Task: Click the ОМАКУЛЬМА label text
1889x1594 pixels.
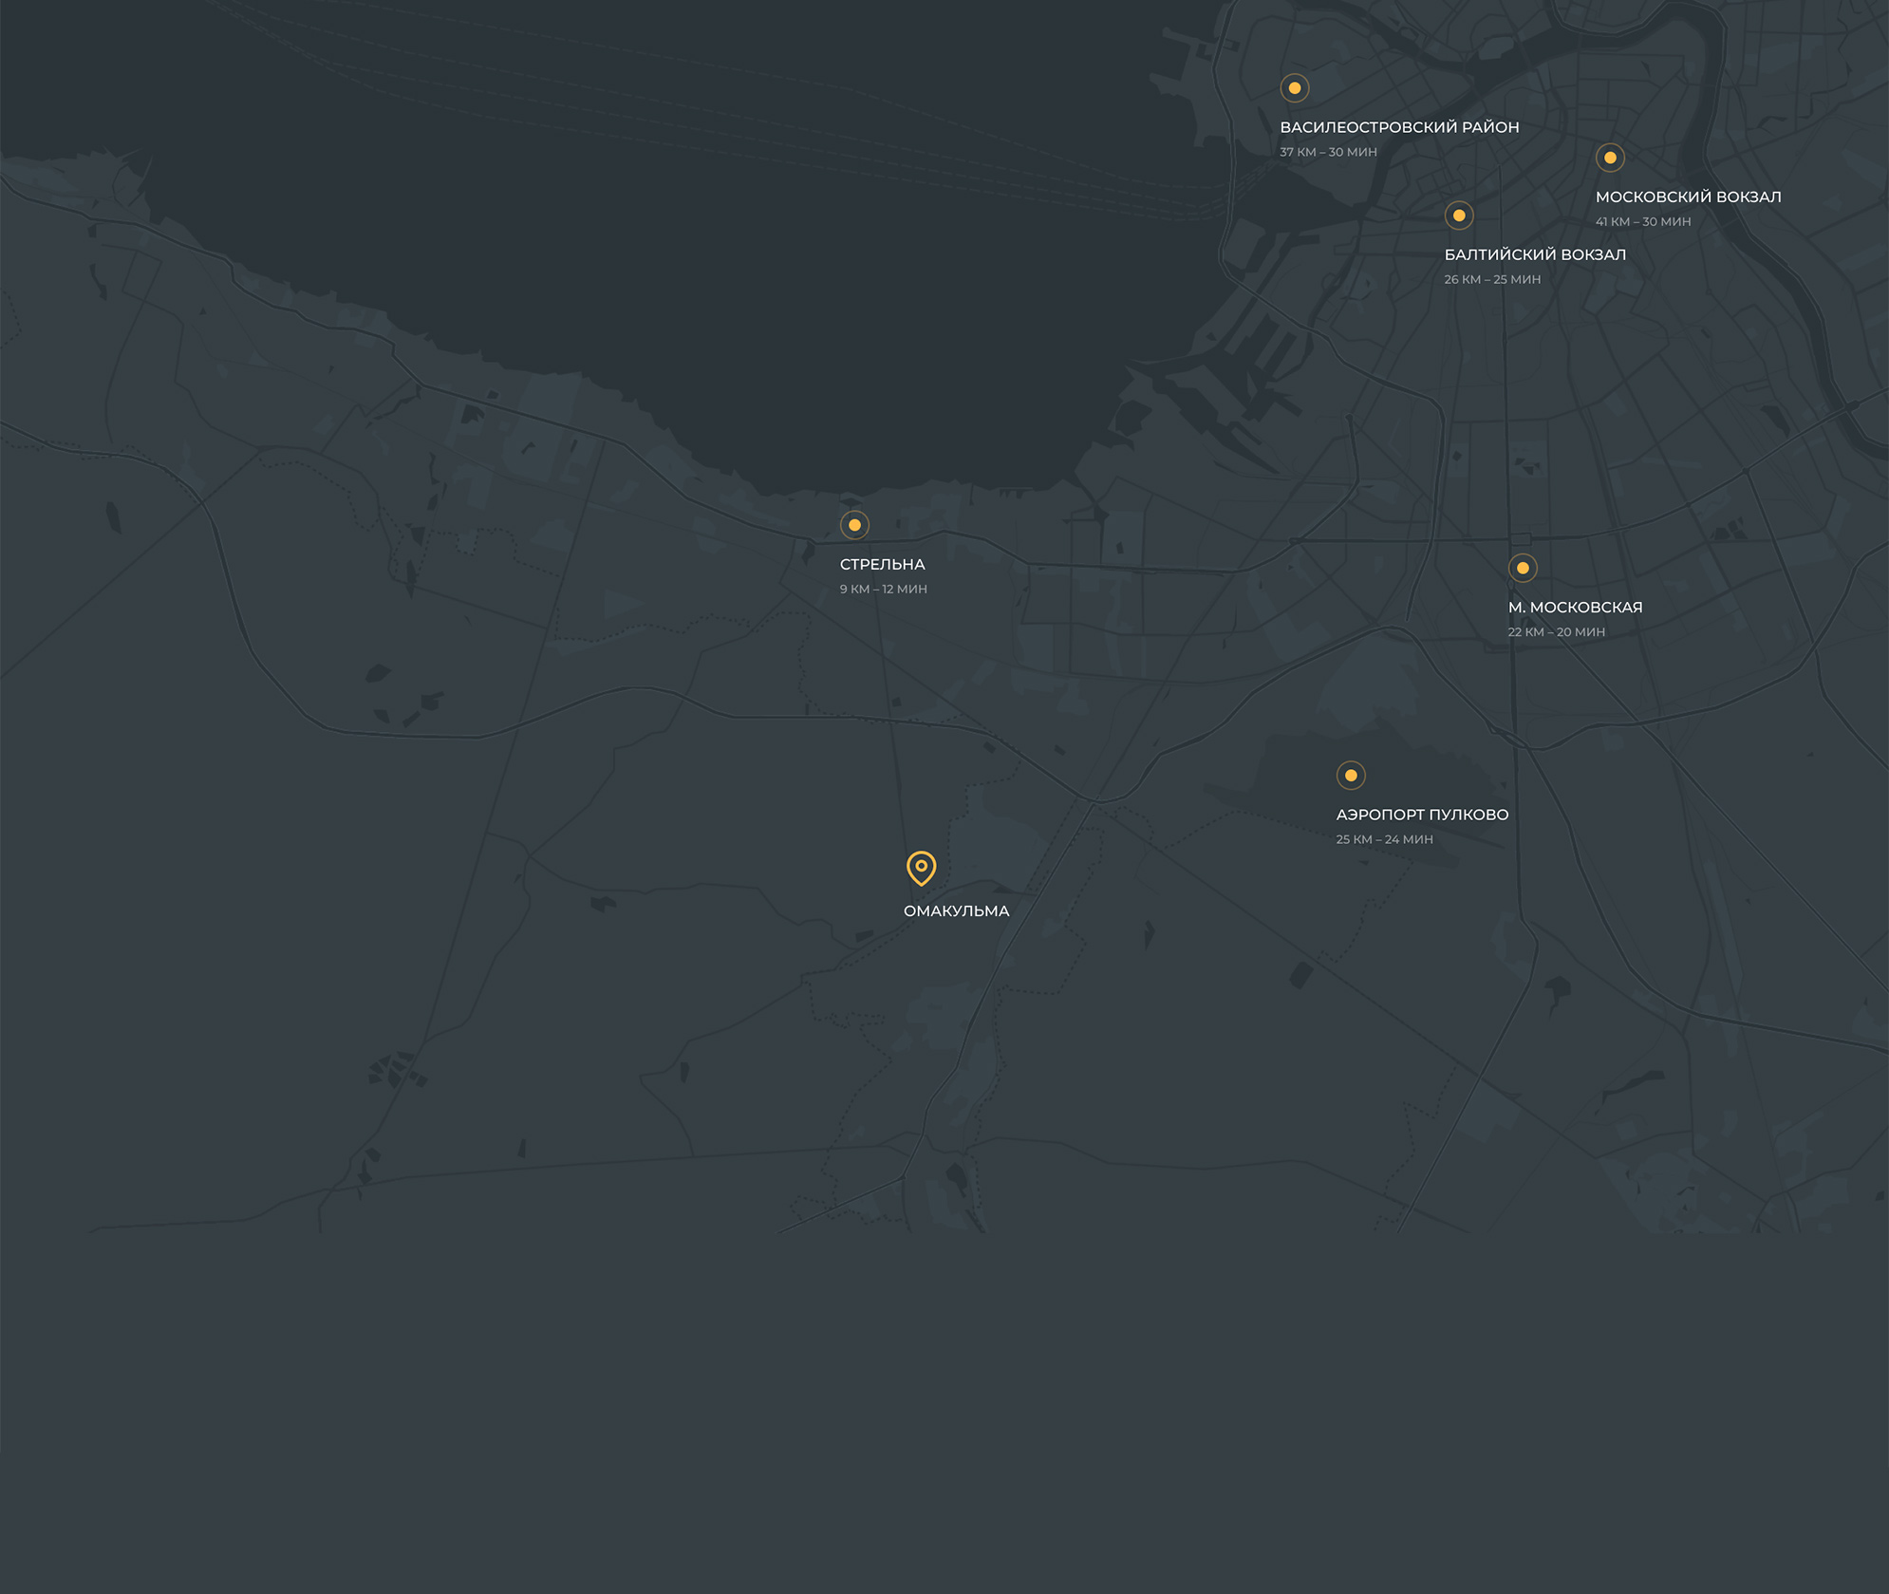Action: [x=956, y=910]
